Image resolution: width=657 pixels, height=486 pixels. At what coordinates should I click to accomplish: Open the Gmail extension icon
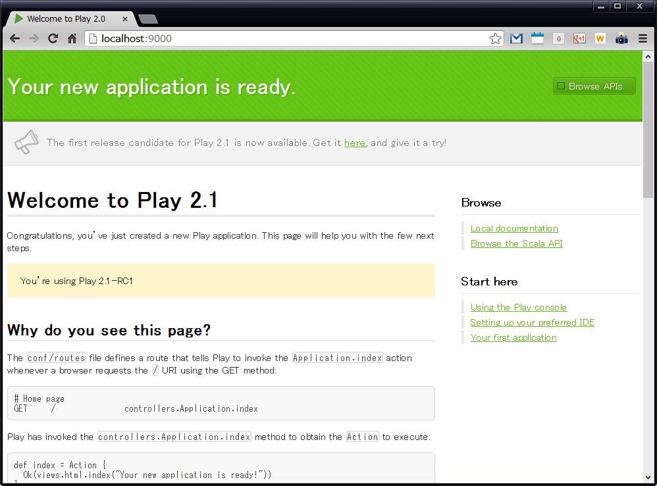coord(517,39)
